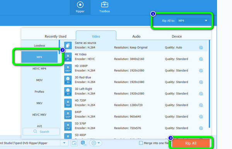This screenshot has height=149, width=232.
Task: Open settings gear for Same as source
Action: (x=201, y=47)
